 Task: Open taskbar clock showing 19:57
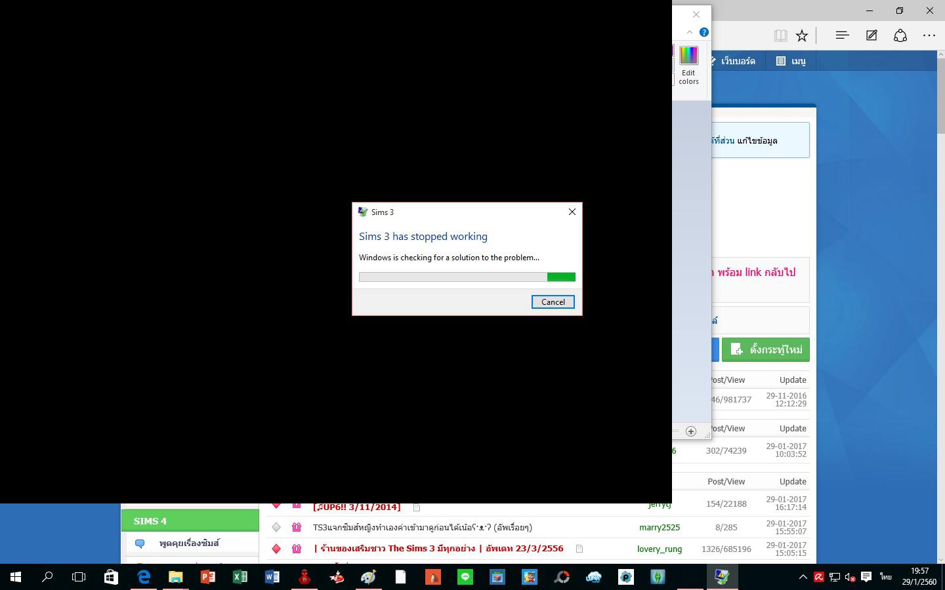[919, 577]
